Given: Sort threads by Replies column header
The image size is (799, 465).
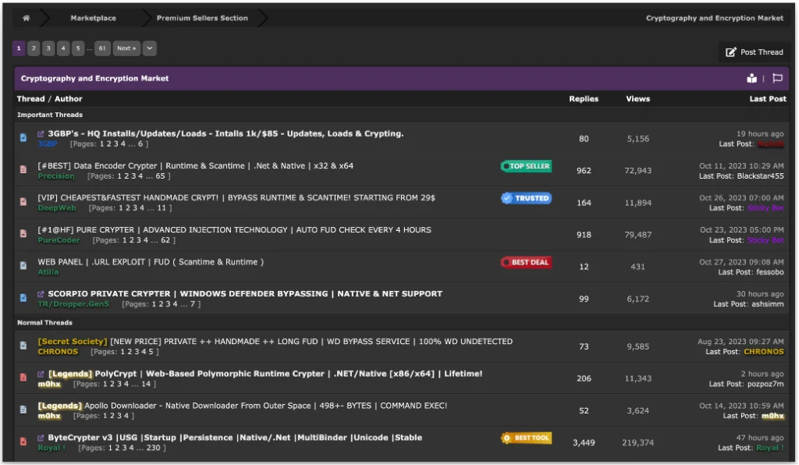Looking at the screenshot, I should click(x=584, y=99).
